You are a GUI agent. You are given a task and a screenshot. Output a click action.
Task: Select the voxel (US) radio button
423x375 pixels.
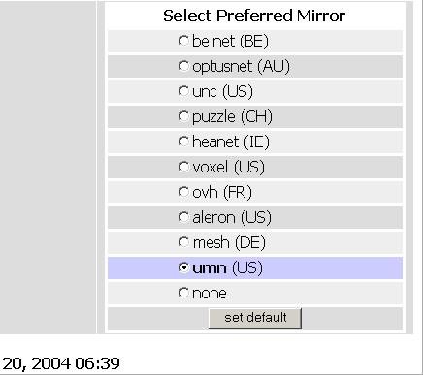tap(183, 167)
